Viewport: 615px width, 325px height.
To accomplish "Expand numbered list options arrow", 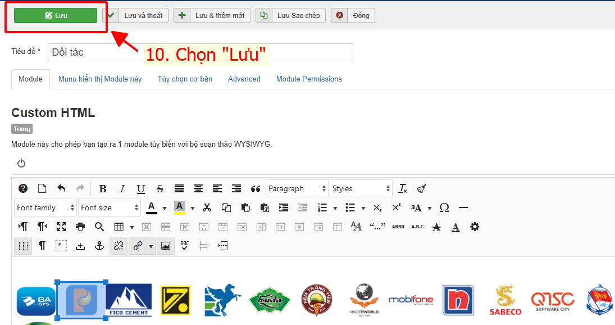I will pos(335,208).
